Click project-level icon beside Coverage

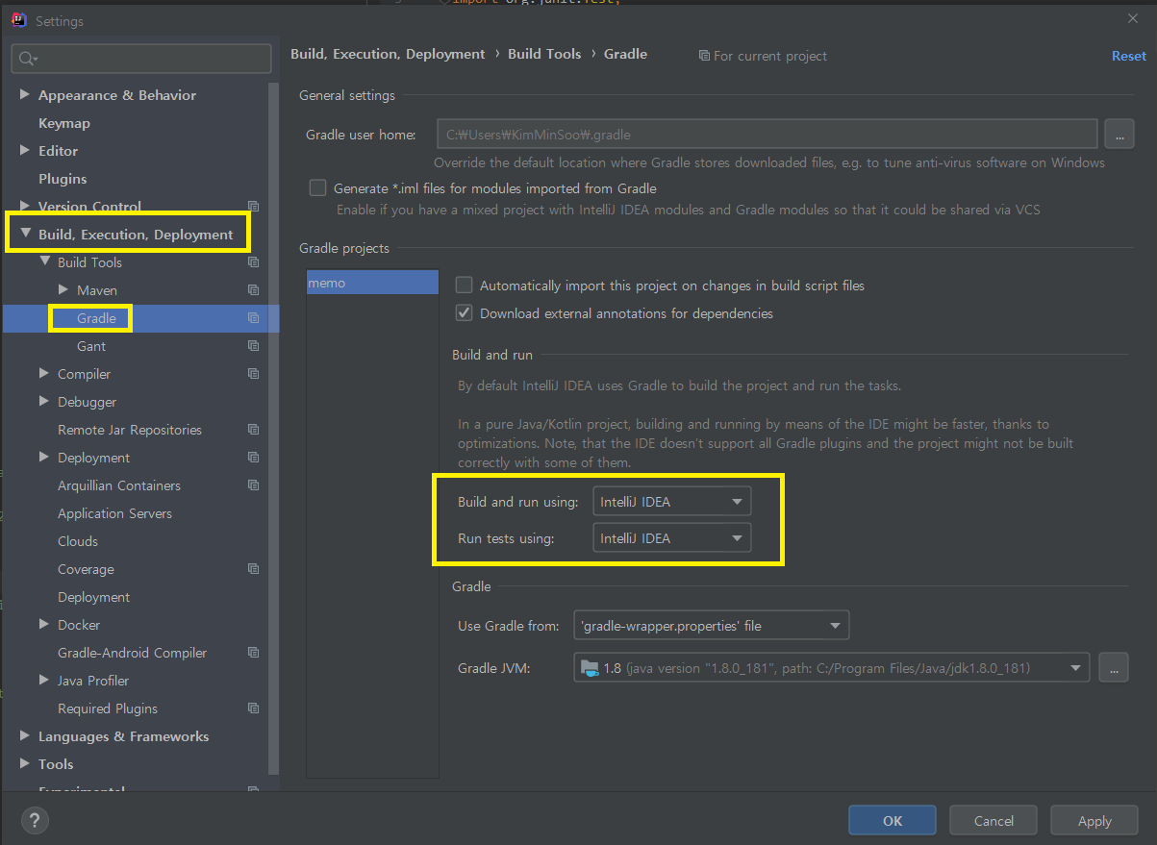click(x=253, y=569)
